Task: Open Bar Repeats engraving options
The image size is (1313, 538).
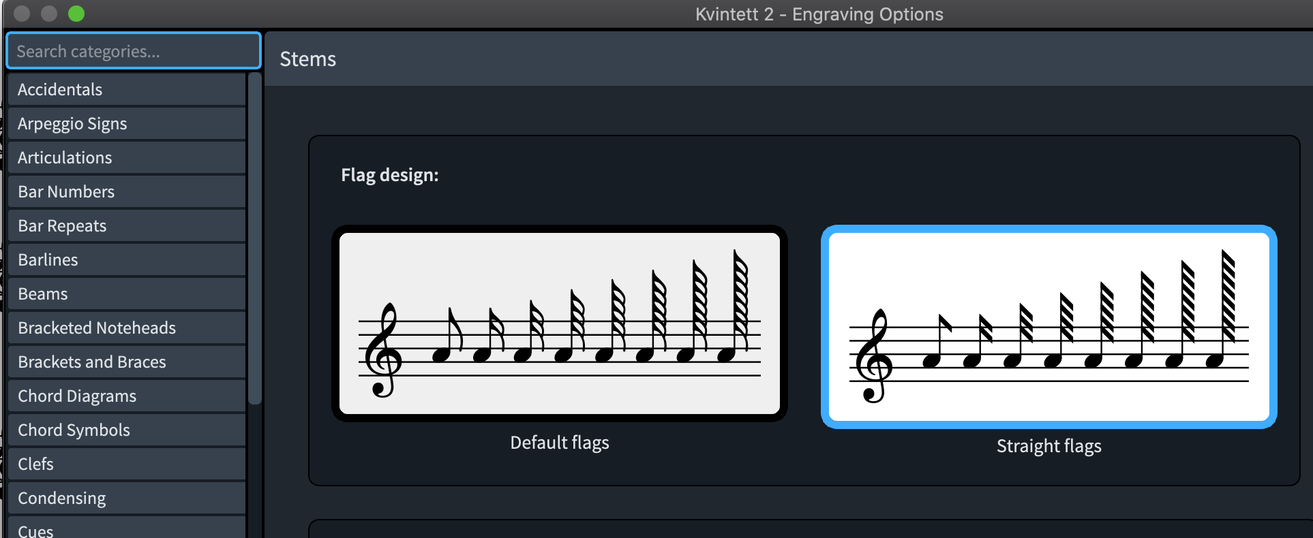Action: [x=127, y=225]
